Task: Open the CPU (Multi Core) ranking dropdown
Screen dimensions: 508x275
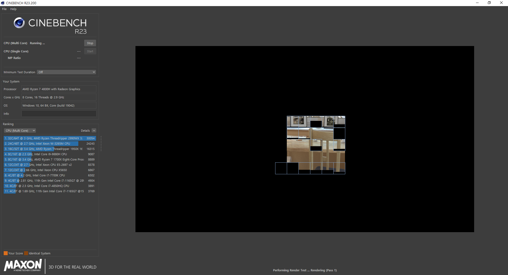Action: pos(20,131)
